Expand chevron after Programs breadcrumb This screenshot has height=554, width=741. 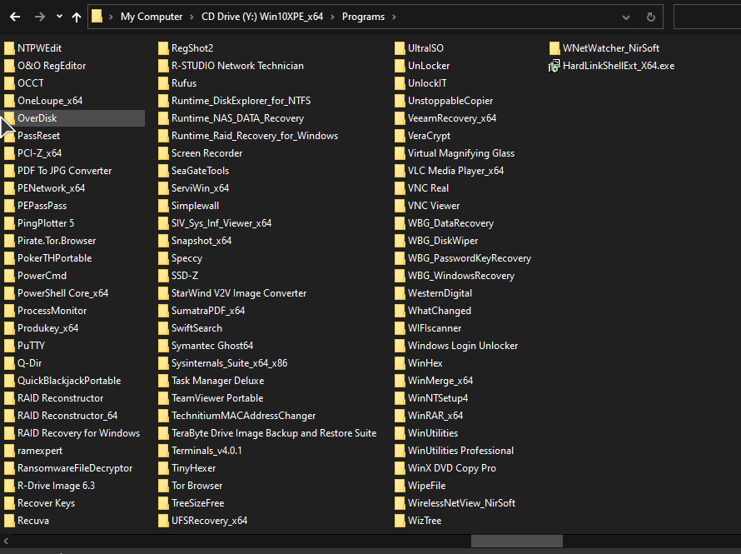394,17
